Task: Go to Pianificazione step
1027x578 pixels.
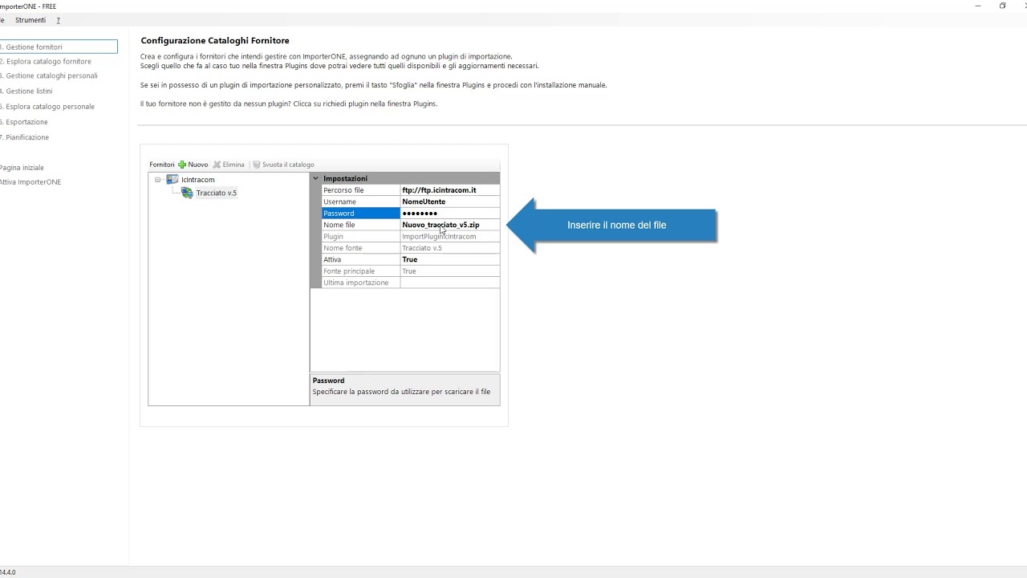Action: (x=26, y=137)
